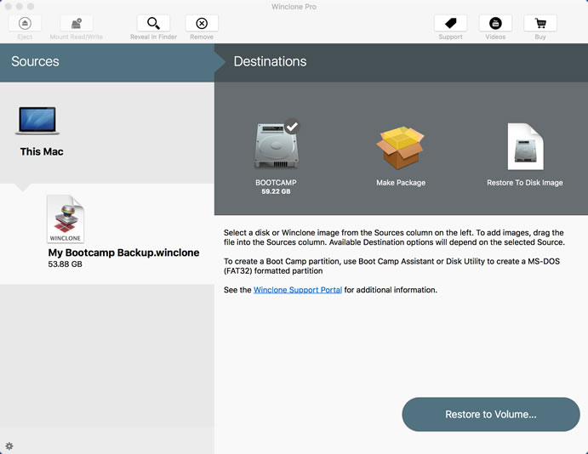Image resolution: width=588 pixels, height=454 pixels.
Task: Select the This Mac laptop source
Action: click(37, 120)
